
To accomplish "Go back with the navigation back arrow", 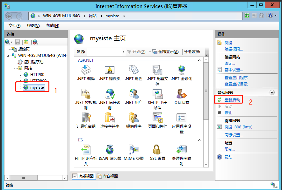I will click(9, 16).
